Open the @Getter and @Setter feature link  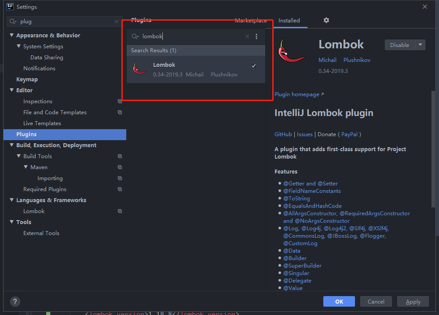(310, 183)
